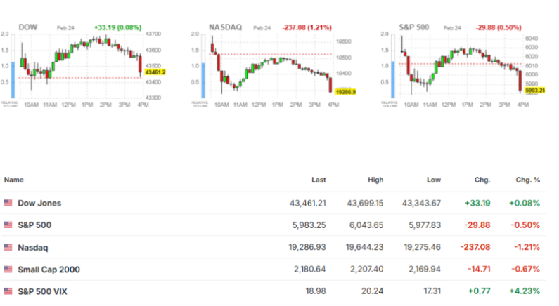Click the US flag icon beside Dow Jones
The height and width of the screenshot is (306, 559).
[8, 203]
